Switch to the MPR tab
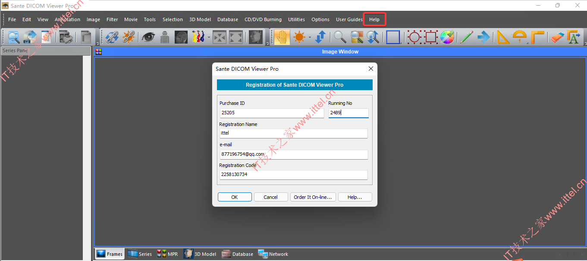 167,254
